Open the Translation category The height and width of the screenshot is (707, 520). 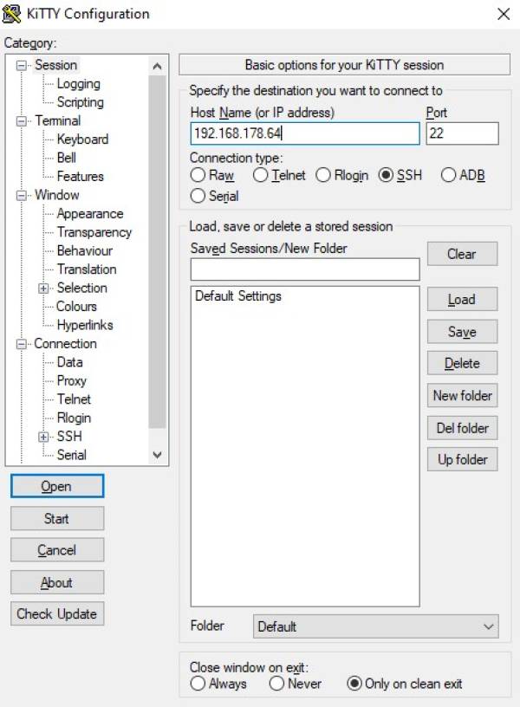87,269
